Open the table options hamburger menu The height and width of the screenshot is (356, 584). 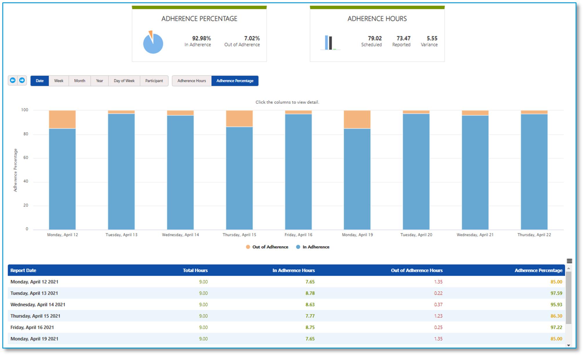[x=569, y=261]
